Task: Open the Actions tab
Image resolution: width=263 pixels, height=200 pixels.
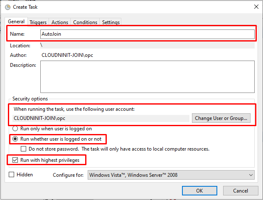Action: coord(60,22)
